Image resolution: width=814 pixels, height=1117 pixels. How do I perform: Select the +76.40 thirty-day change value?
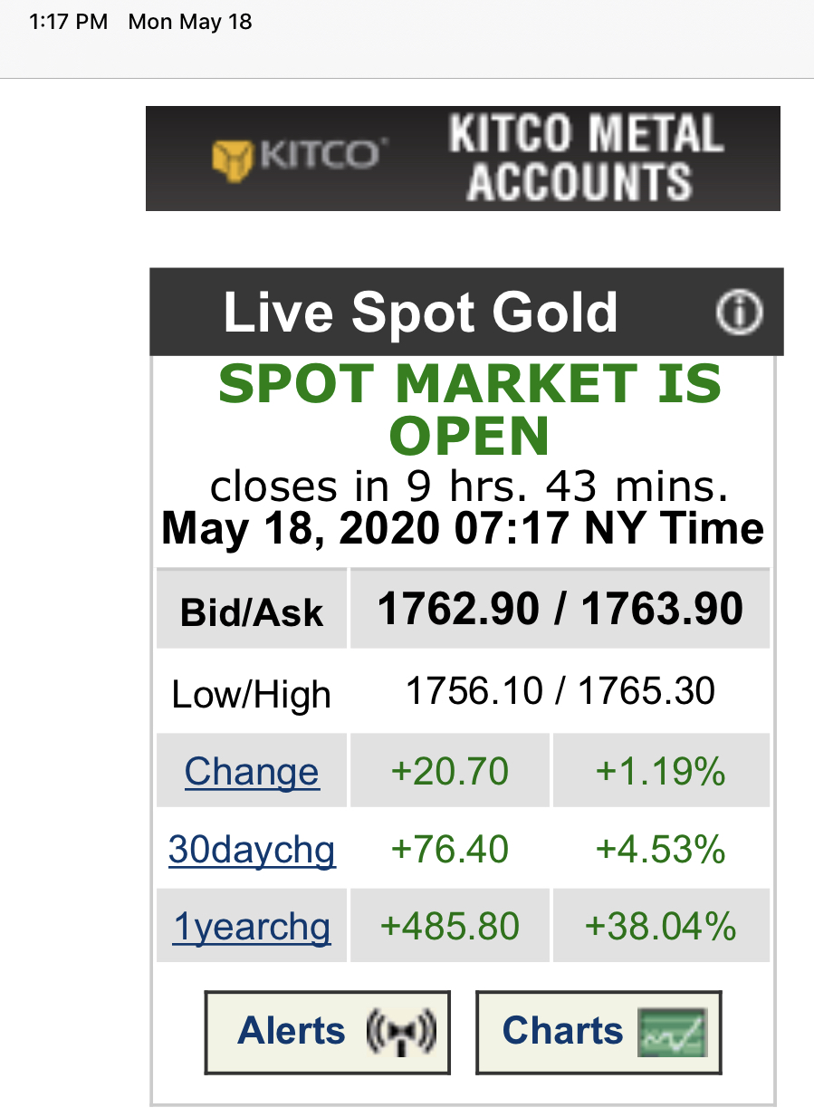coord(449,850)
